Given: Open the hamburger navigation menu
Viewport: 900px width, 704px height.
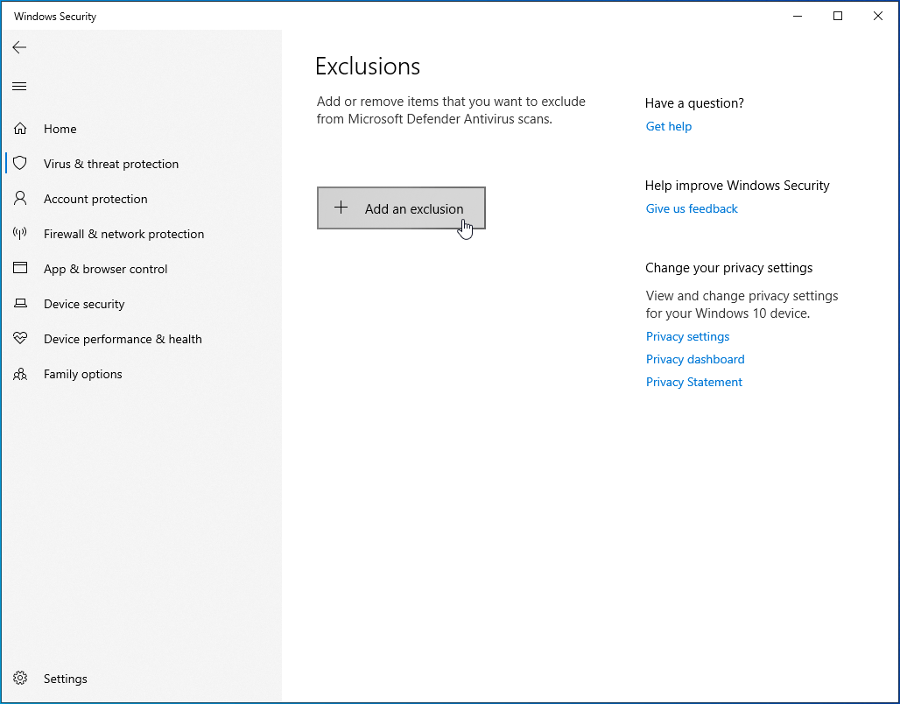Looking at the screenshot, I should point(19,85).
